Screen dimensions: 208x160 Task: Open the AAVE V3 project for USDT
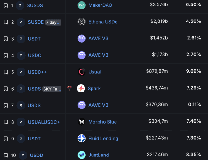coord(98,38)
